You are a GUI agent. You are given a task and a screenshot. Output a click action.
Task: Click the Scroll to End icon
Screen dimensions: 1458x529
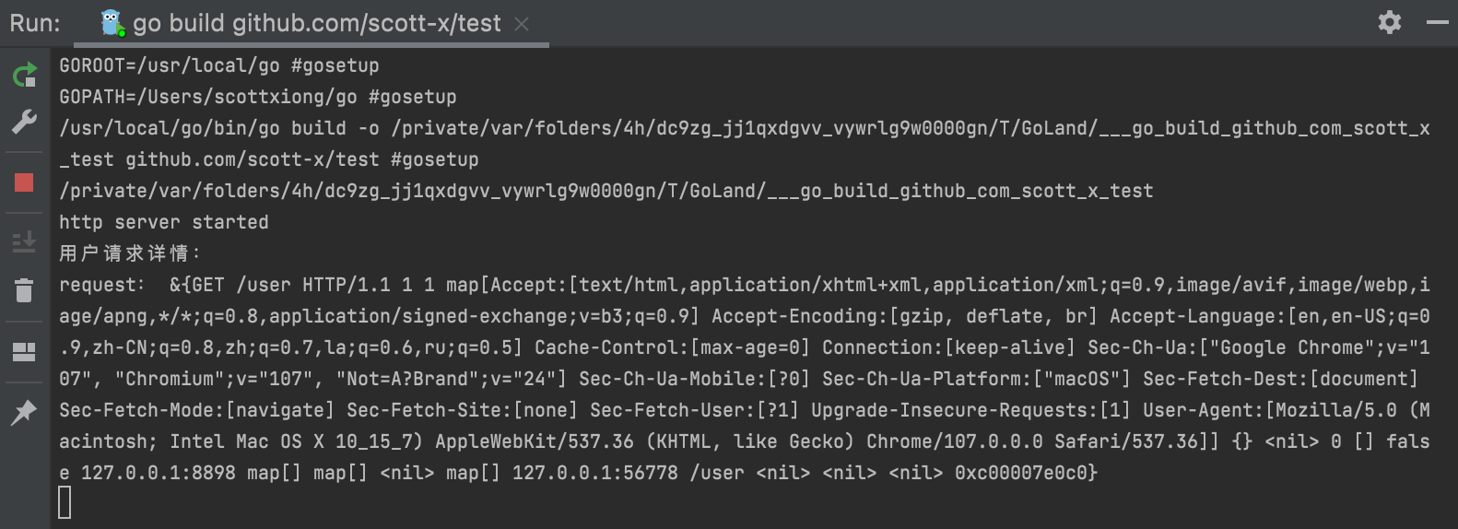click(x=25, y=241)
